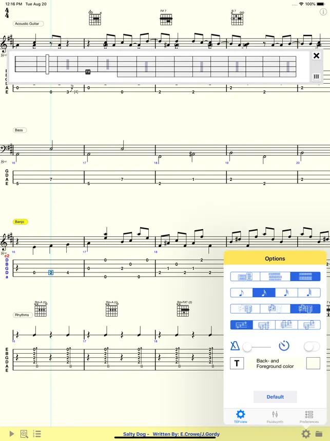The width and height of the screenshot is (330, 441).
Task: Select tablature with beamed stems above style
Action: [x=286, y=325]
